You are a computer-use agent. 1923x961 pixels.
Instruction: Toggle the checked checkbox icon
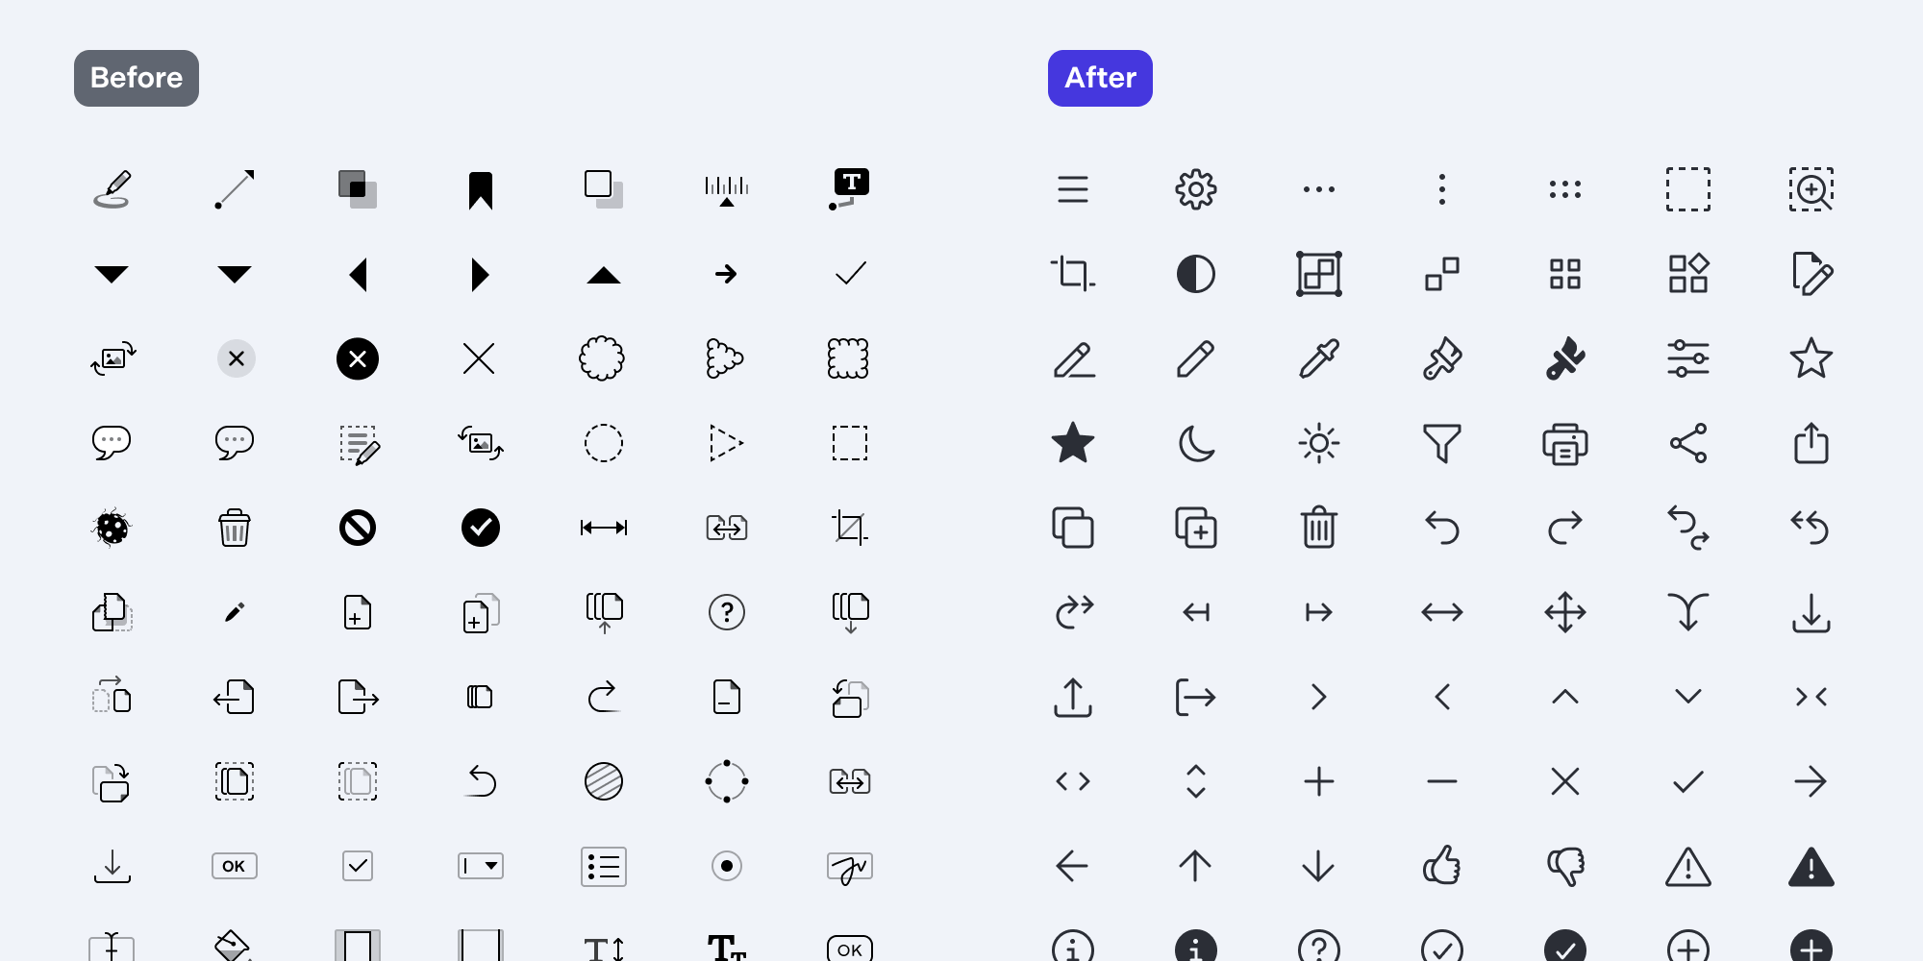pos(358,866)
